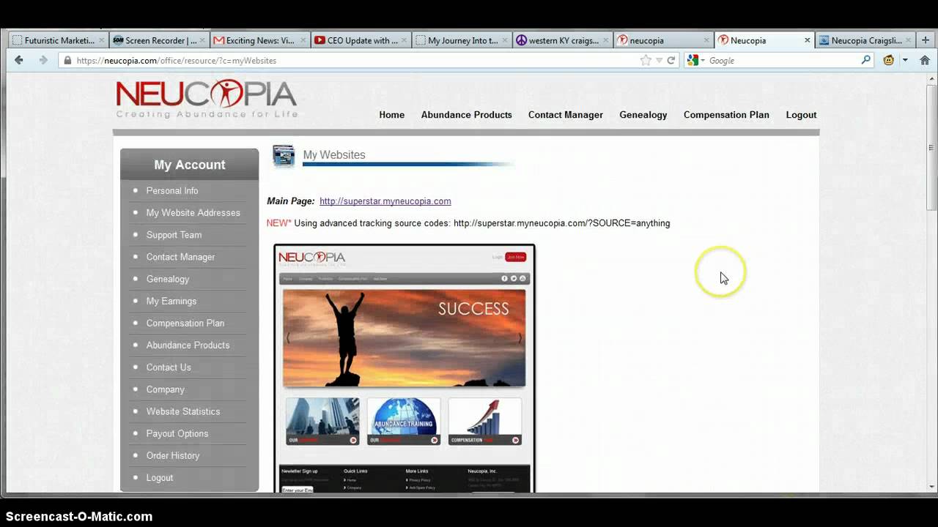The width and height of the screenshot is (938, 527).
Task: Click the search magnifier icon
Action: [865, 60]
